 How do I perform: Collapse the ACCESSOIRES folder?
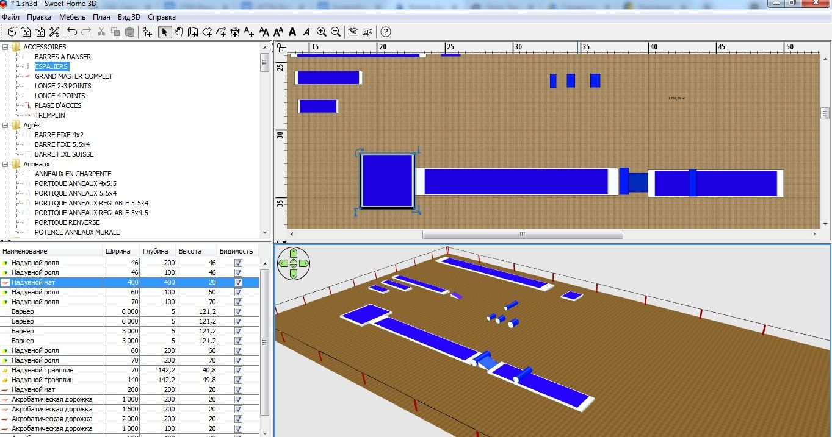[x=5, y=47]
